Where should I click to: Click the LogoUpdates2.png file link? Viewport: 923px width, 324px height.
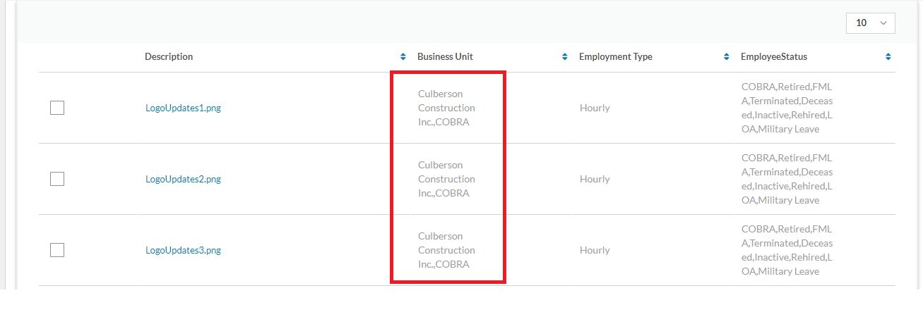(x=183, y=180)
